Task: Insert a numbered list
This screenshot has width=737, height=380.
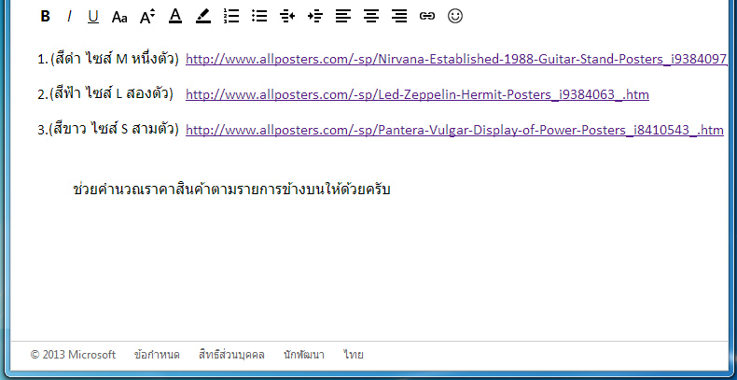Action: pyautogui.click(x=231, y=16)
